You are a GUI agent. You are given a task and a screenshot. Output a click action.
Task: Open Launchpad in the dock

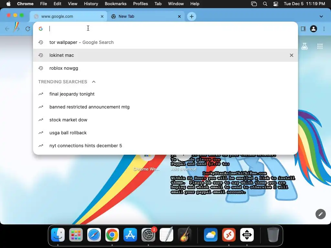coord(76,235)
